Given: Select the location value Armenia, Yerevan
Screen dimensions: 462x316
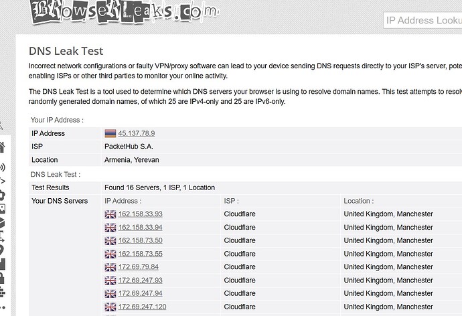Looking at the screenshot, I should pos(132,160).
